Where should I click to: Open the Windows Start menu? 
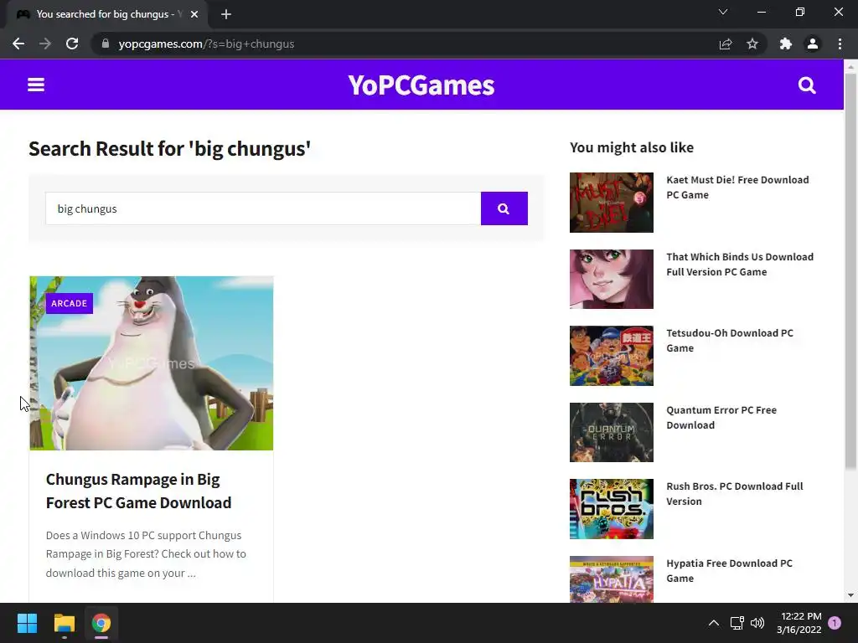pos(27,623)
